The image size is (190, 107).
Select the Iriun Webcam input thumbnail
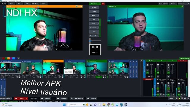click(x=31, y=68)
